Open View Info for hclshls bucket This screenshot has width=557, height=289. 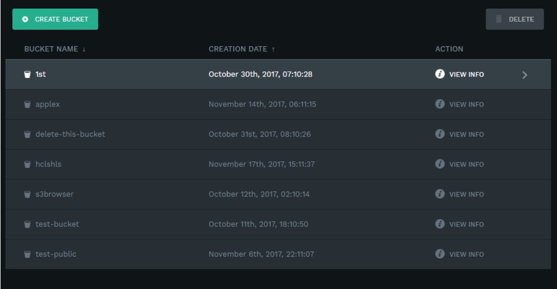pos(466,164)
